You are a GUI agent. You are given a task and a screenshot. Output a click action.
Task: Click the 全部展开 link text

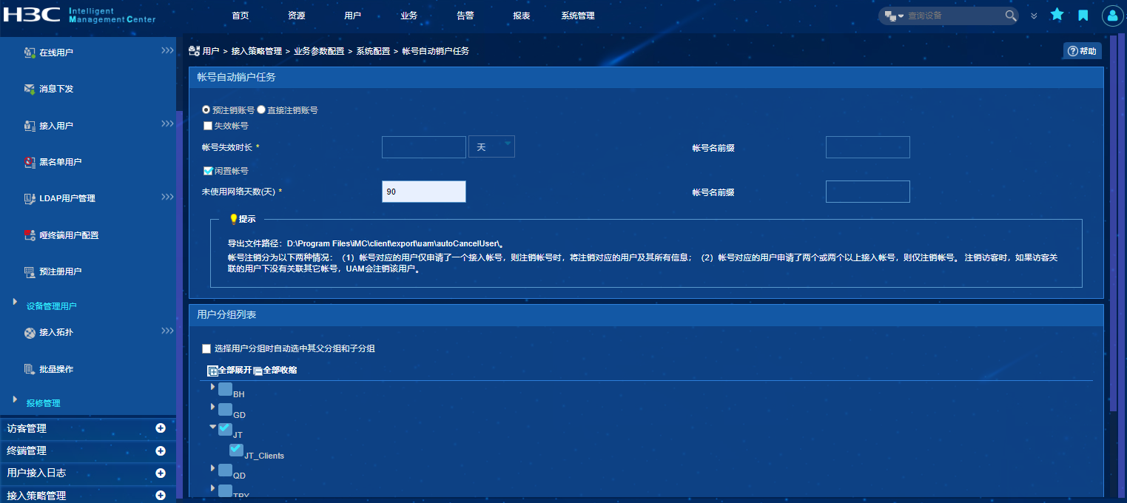(235, 370)
